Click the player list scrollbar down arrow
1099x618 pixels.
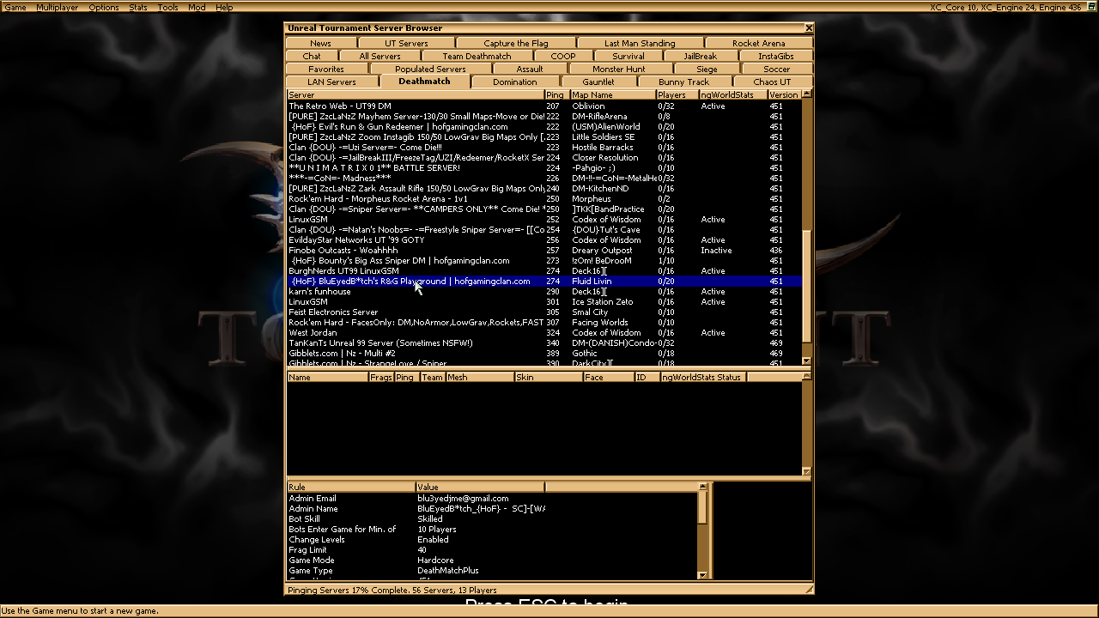[806, 471]
